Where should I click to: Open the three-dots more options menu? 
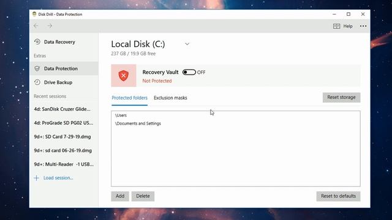pyautogui.click(x=363, y=26)
